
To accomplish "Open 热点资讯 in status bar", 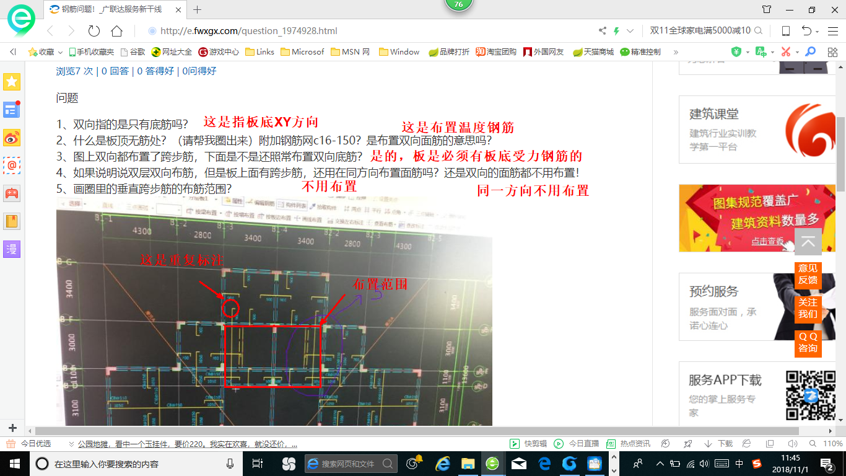I will point(628,444).
